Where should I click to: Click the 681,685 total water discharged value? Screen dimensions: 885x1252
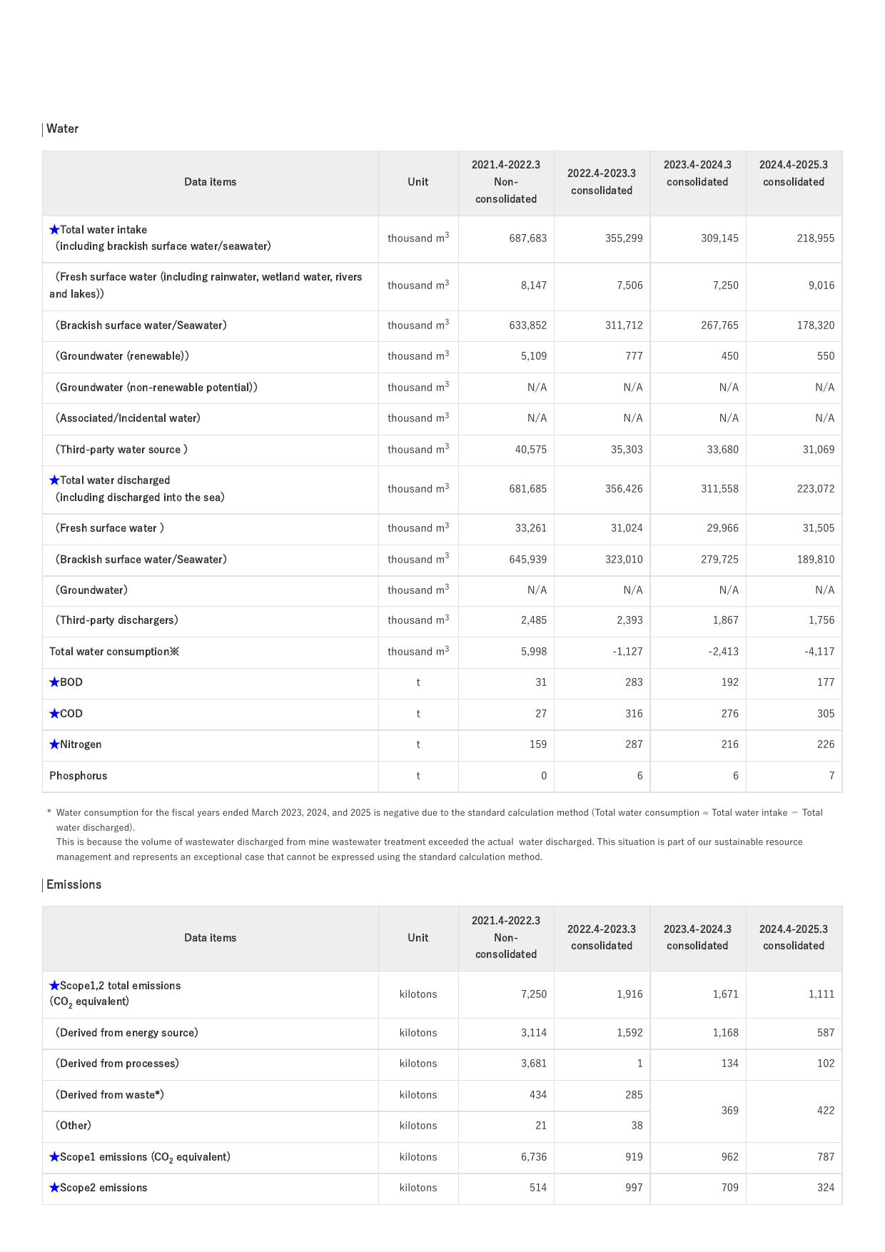[x=528, y=489]
